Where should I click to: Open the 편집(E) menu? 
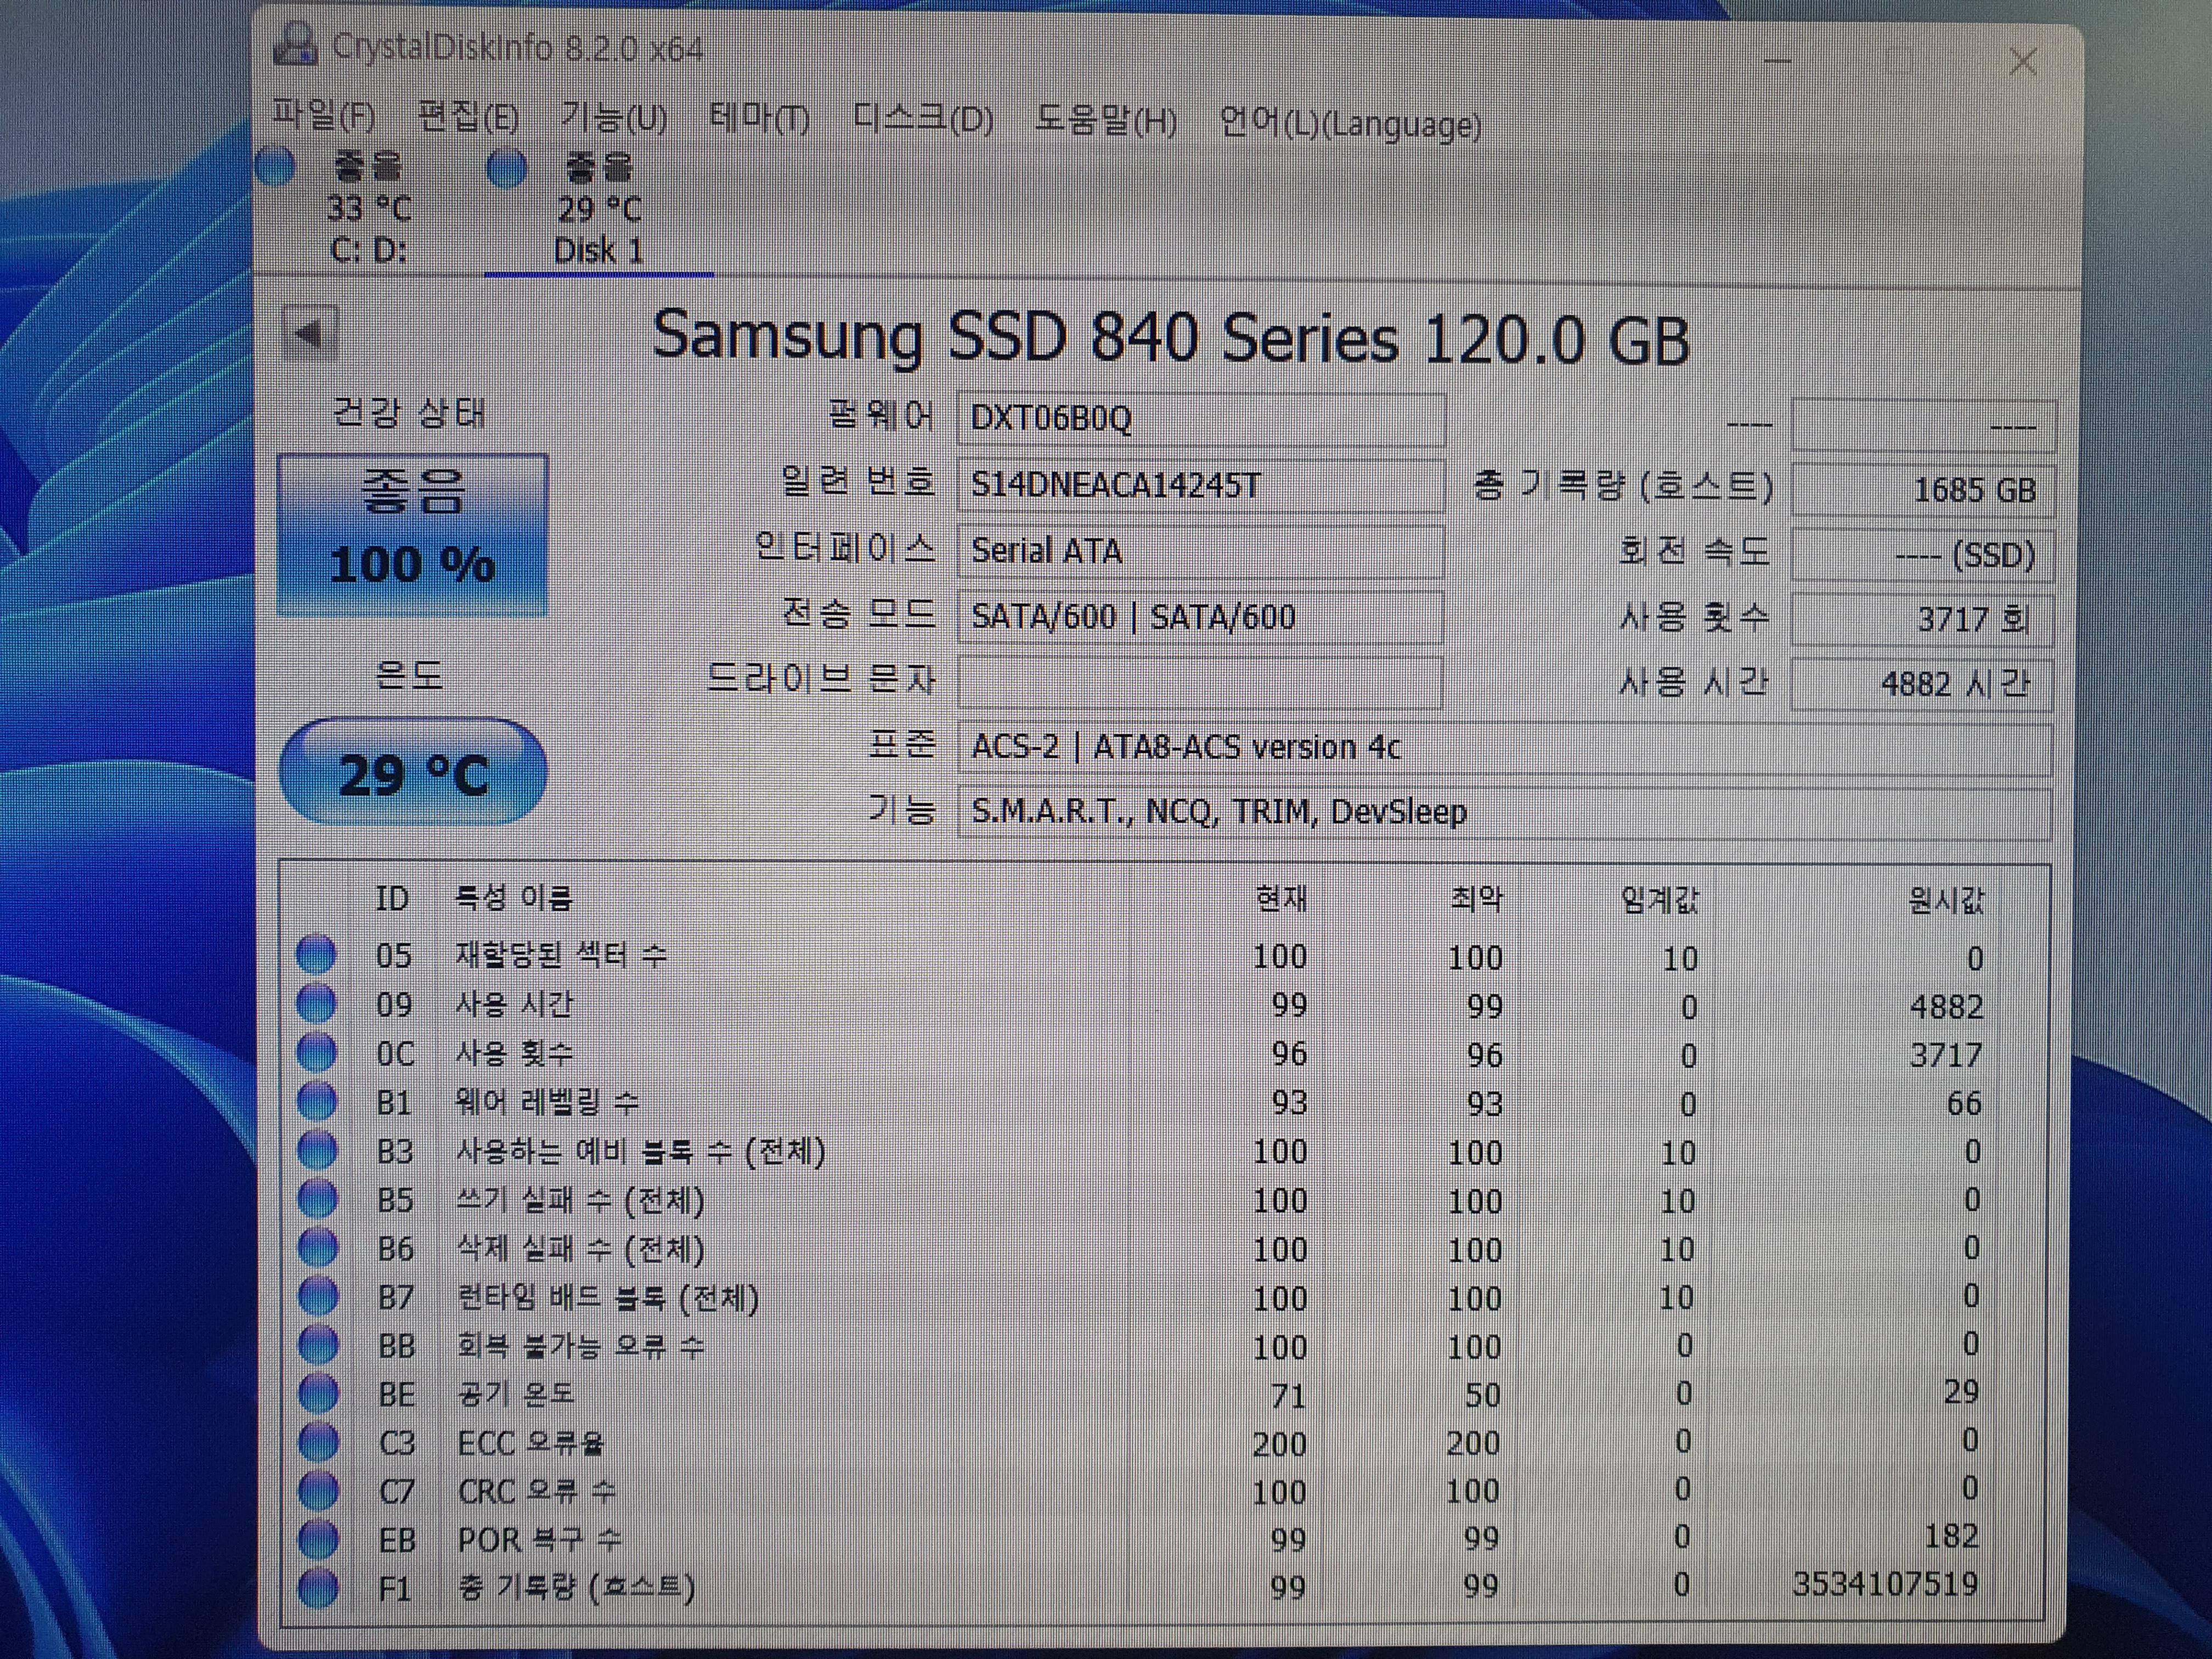pyautogui.click(x=468, y=118)
